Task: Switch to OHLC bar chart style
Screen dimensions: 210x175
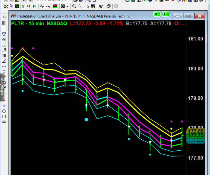Action: pos(23,6)
